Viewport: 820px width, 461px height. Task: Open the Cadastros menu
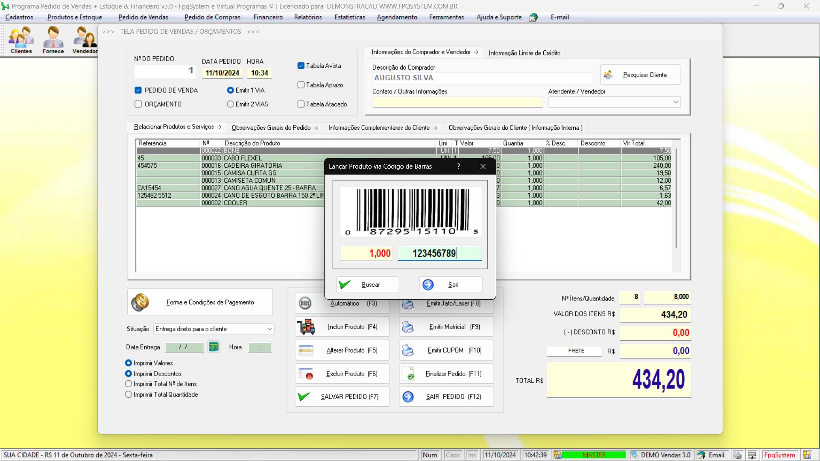click(19, 18)
